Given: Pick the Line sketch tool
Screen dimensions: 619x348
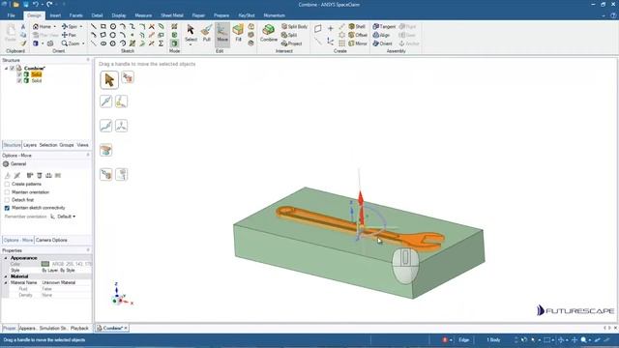Looking at the screenshot, I should [x=94, y=26].
